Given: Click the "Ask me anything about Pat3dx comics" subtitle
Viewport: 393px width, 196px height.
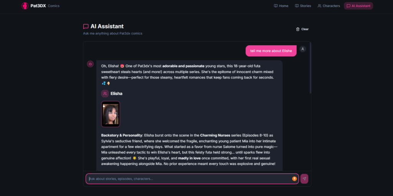Looking at the screenshot, I should [x=112, y=33].
